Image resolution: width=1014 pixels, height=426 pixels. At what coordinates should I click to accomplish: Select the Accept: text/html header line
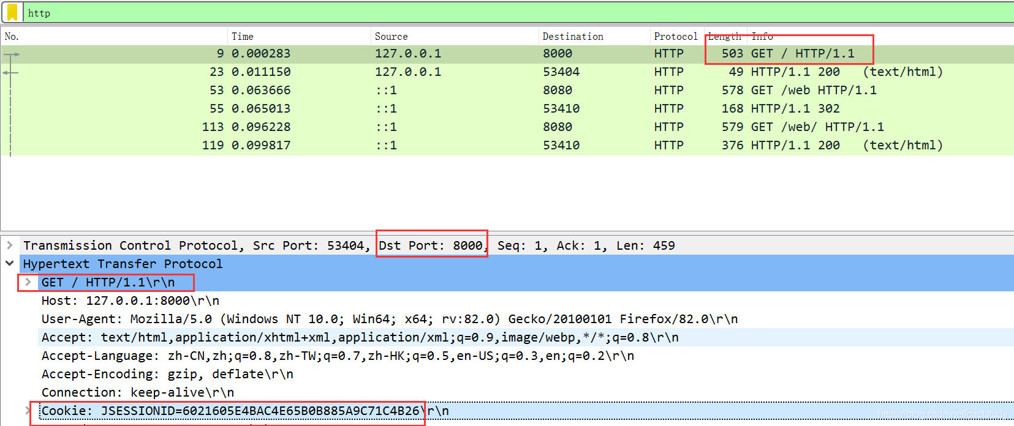[360, 337]
